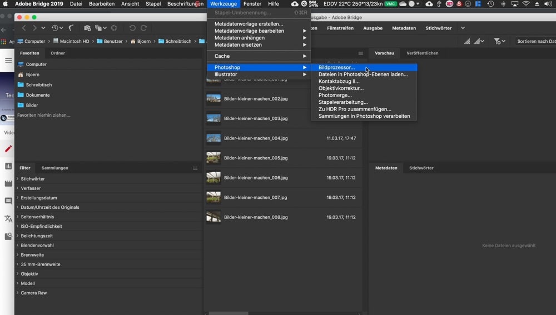Select the Filmstreifen workspace
This screenshot has height=315, width=556.
(340, 28)
